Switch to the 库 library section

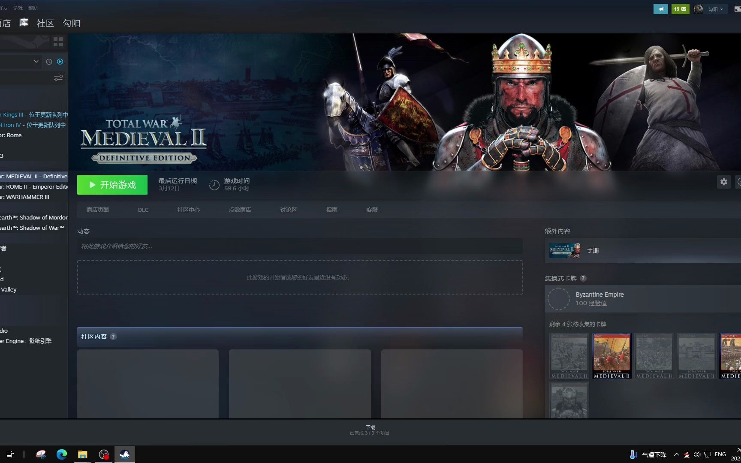coord(24,23)
